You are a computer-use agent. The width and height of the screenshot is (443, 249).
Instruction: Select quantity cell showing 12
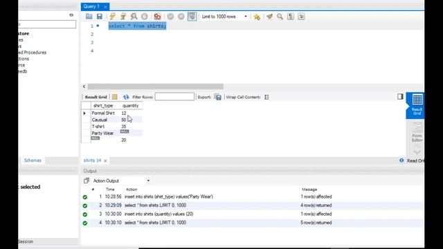pyautogui.click(x=131, y=113)
